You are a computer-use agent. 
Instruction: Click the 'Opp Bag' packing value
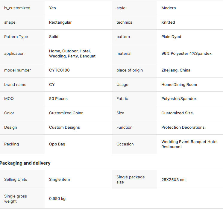click(x=57, y=144)
